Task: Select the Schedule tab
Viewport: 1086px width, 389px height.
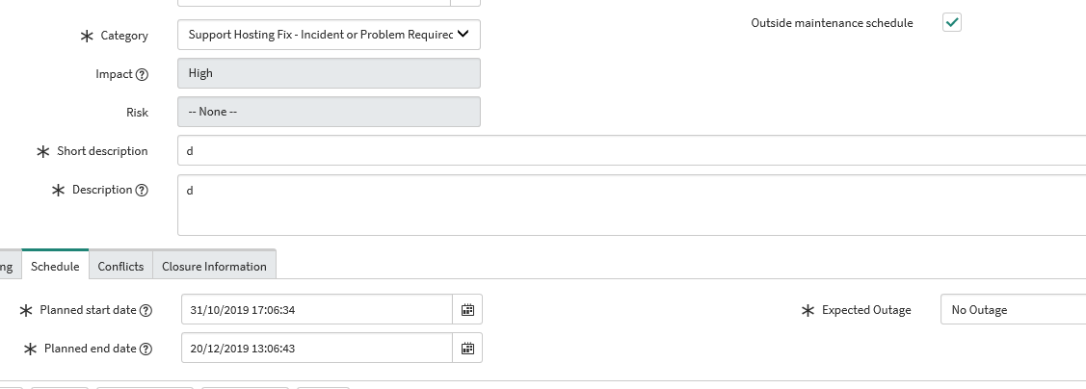Action: click(x=56, y=266)
